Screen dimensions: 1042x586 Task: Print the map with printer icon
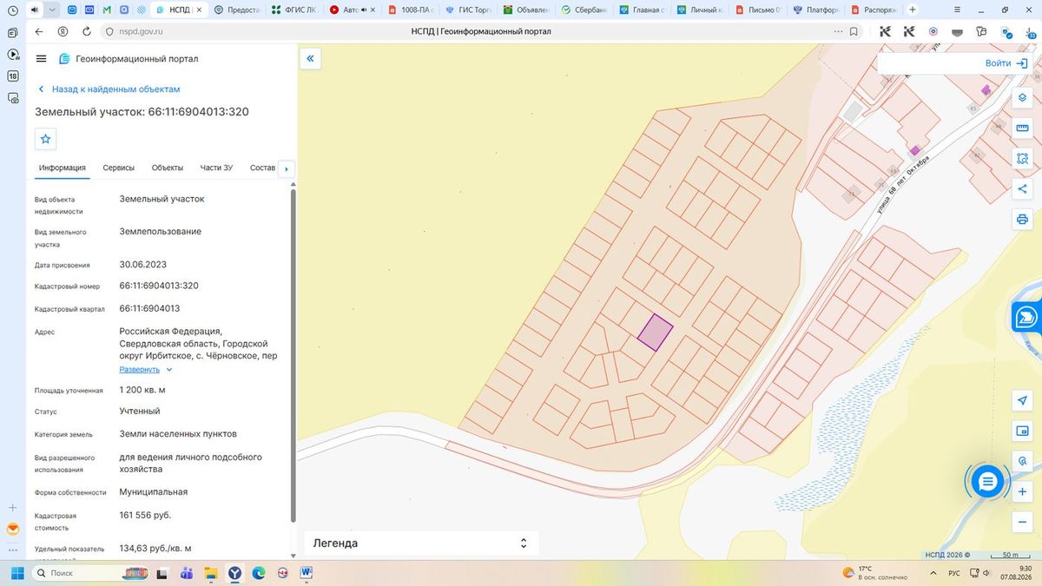[1022, 219]
